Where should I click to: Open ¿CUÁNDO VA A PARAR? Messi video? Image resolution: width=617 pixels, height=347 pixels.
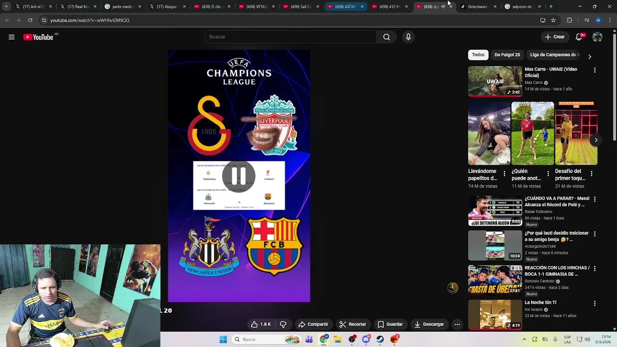[x=495, y=211]
